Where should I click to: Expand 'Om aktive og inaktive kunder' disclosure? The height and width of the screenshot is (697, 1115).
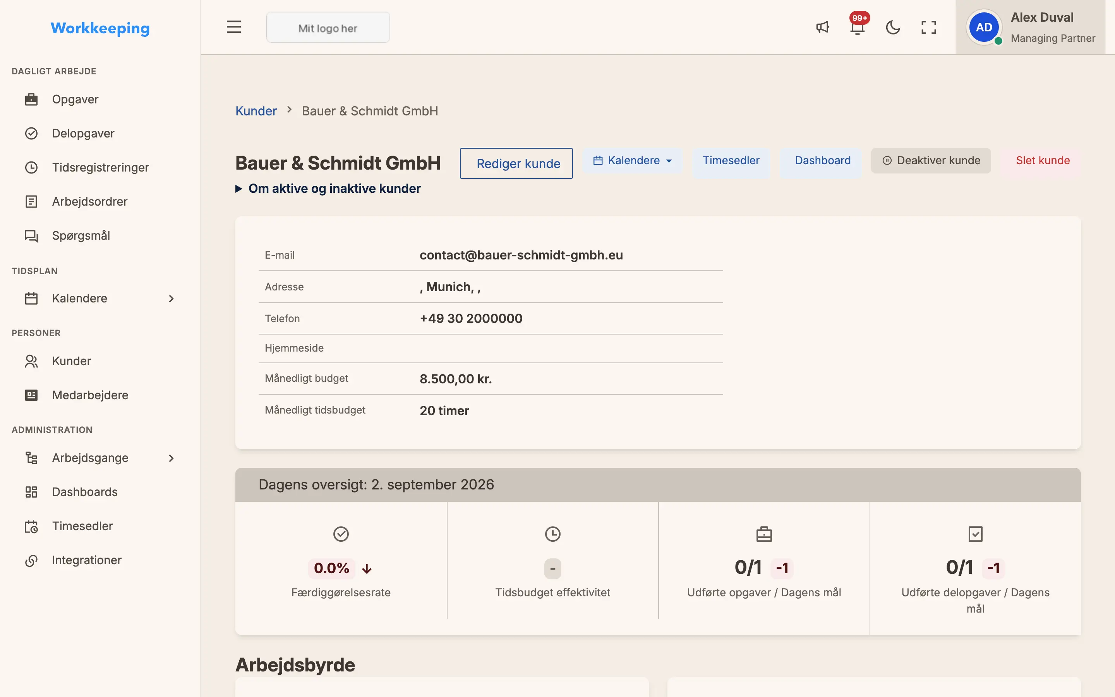[x=328, y=189]
